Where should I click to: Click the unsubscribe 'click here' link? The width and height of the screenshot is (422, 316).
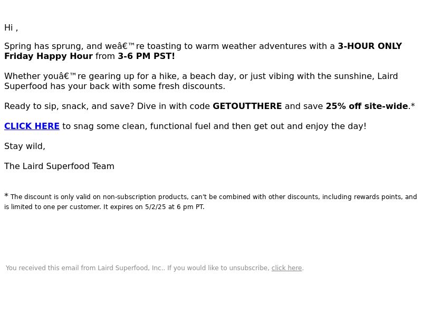[x=286, y=268]
